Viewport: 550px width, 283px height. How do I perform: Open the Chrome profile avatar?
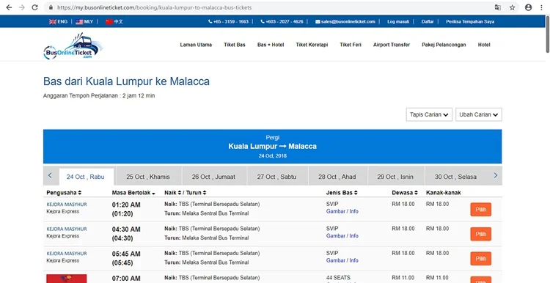click(528, 7)
